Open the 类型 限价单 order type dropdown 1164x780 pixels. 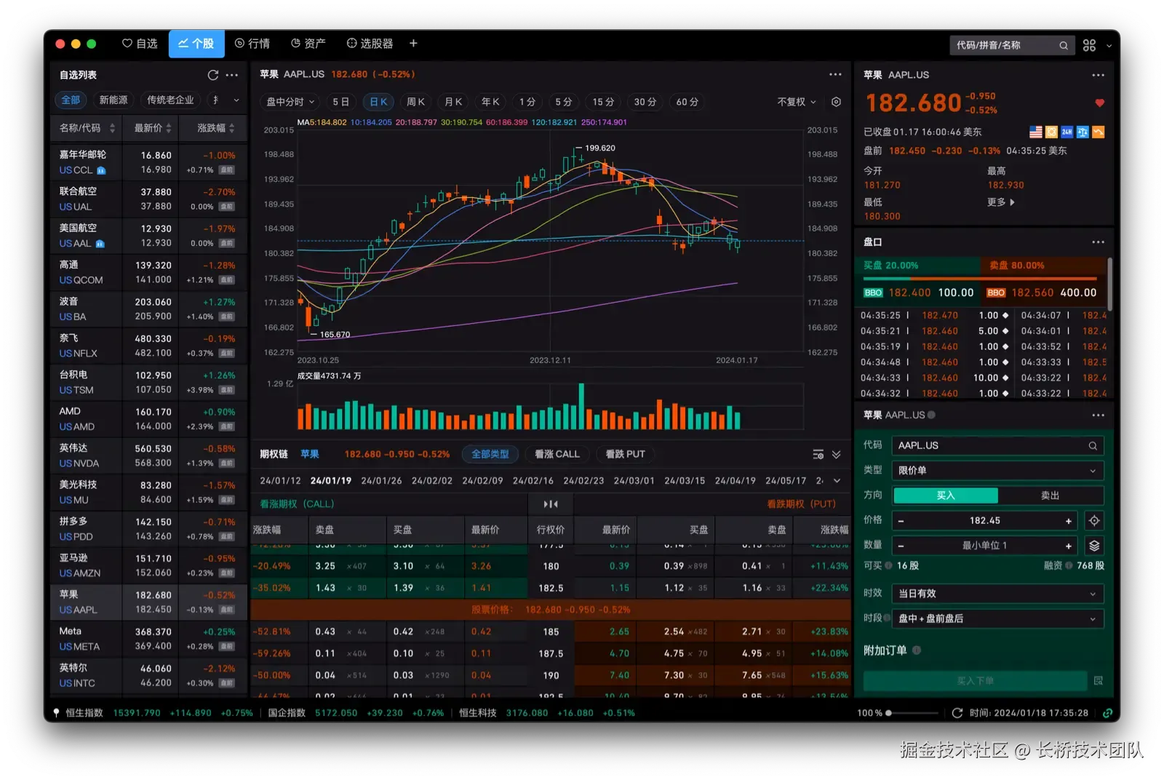[997, 471]
